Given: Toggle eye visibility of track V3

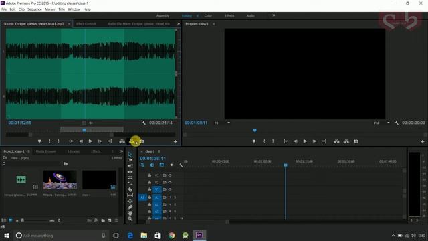Looking at the screenshot, I should (170, 175).
